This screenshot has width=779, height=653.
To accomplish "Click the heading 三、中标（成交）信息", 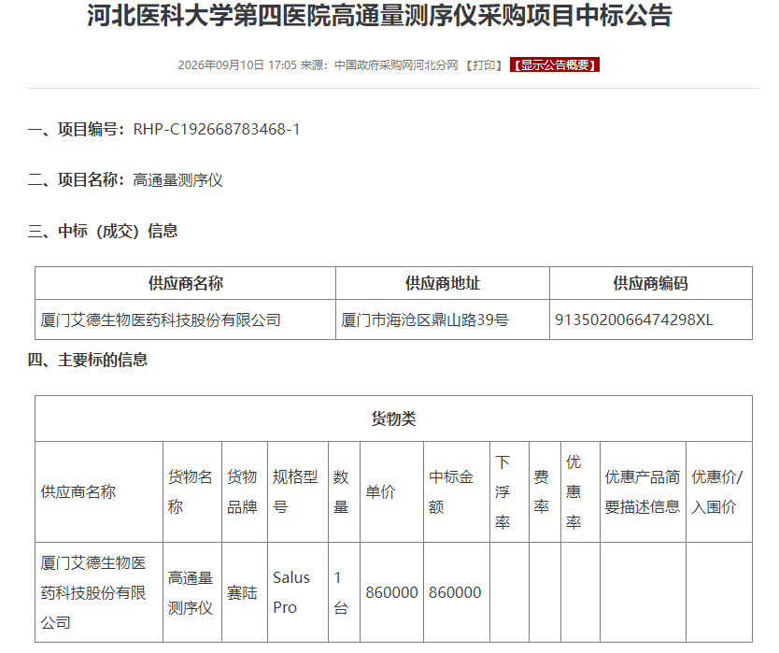I will pyautogui.click(x=103, y=231).
